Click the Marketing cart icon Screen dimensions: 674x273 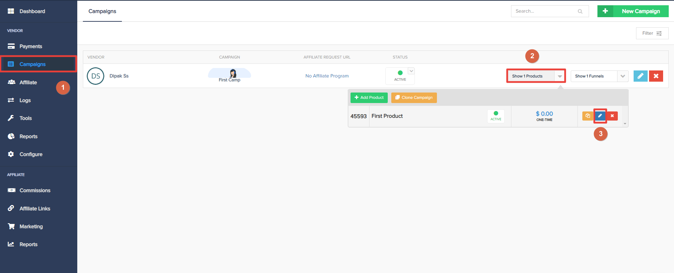pos(11,226)
